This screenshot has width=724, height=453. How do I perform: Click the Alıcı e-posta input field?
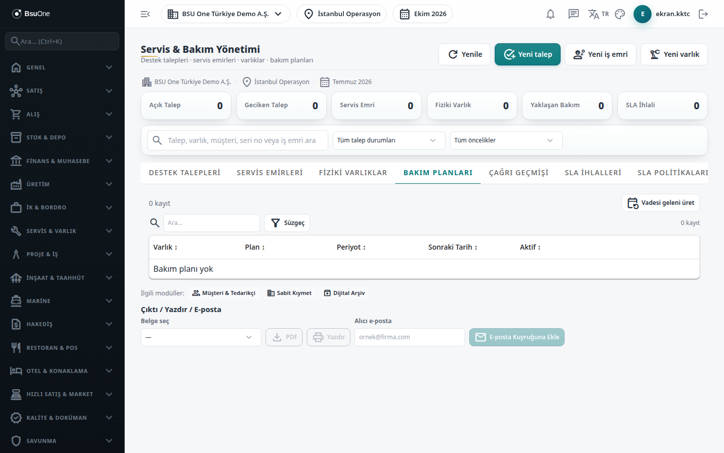tap(410, 337)
